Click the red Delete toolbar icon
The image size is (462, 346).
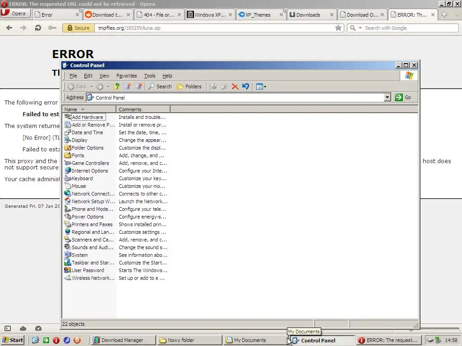pos(235,86)
